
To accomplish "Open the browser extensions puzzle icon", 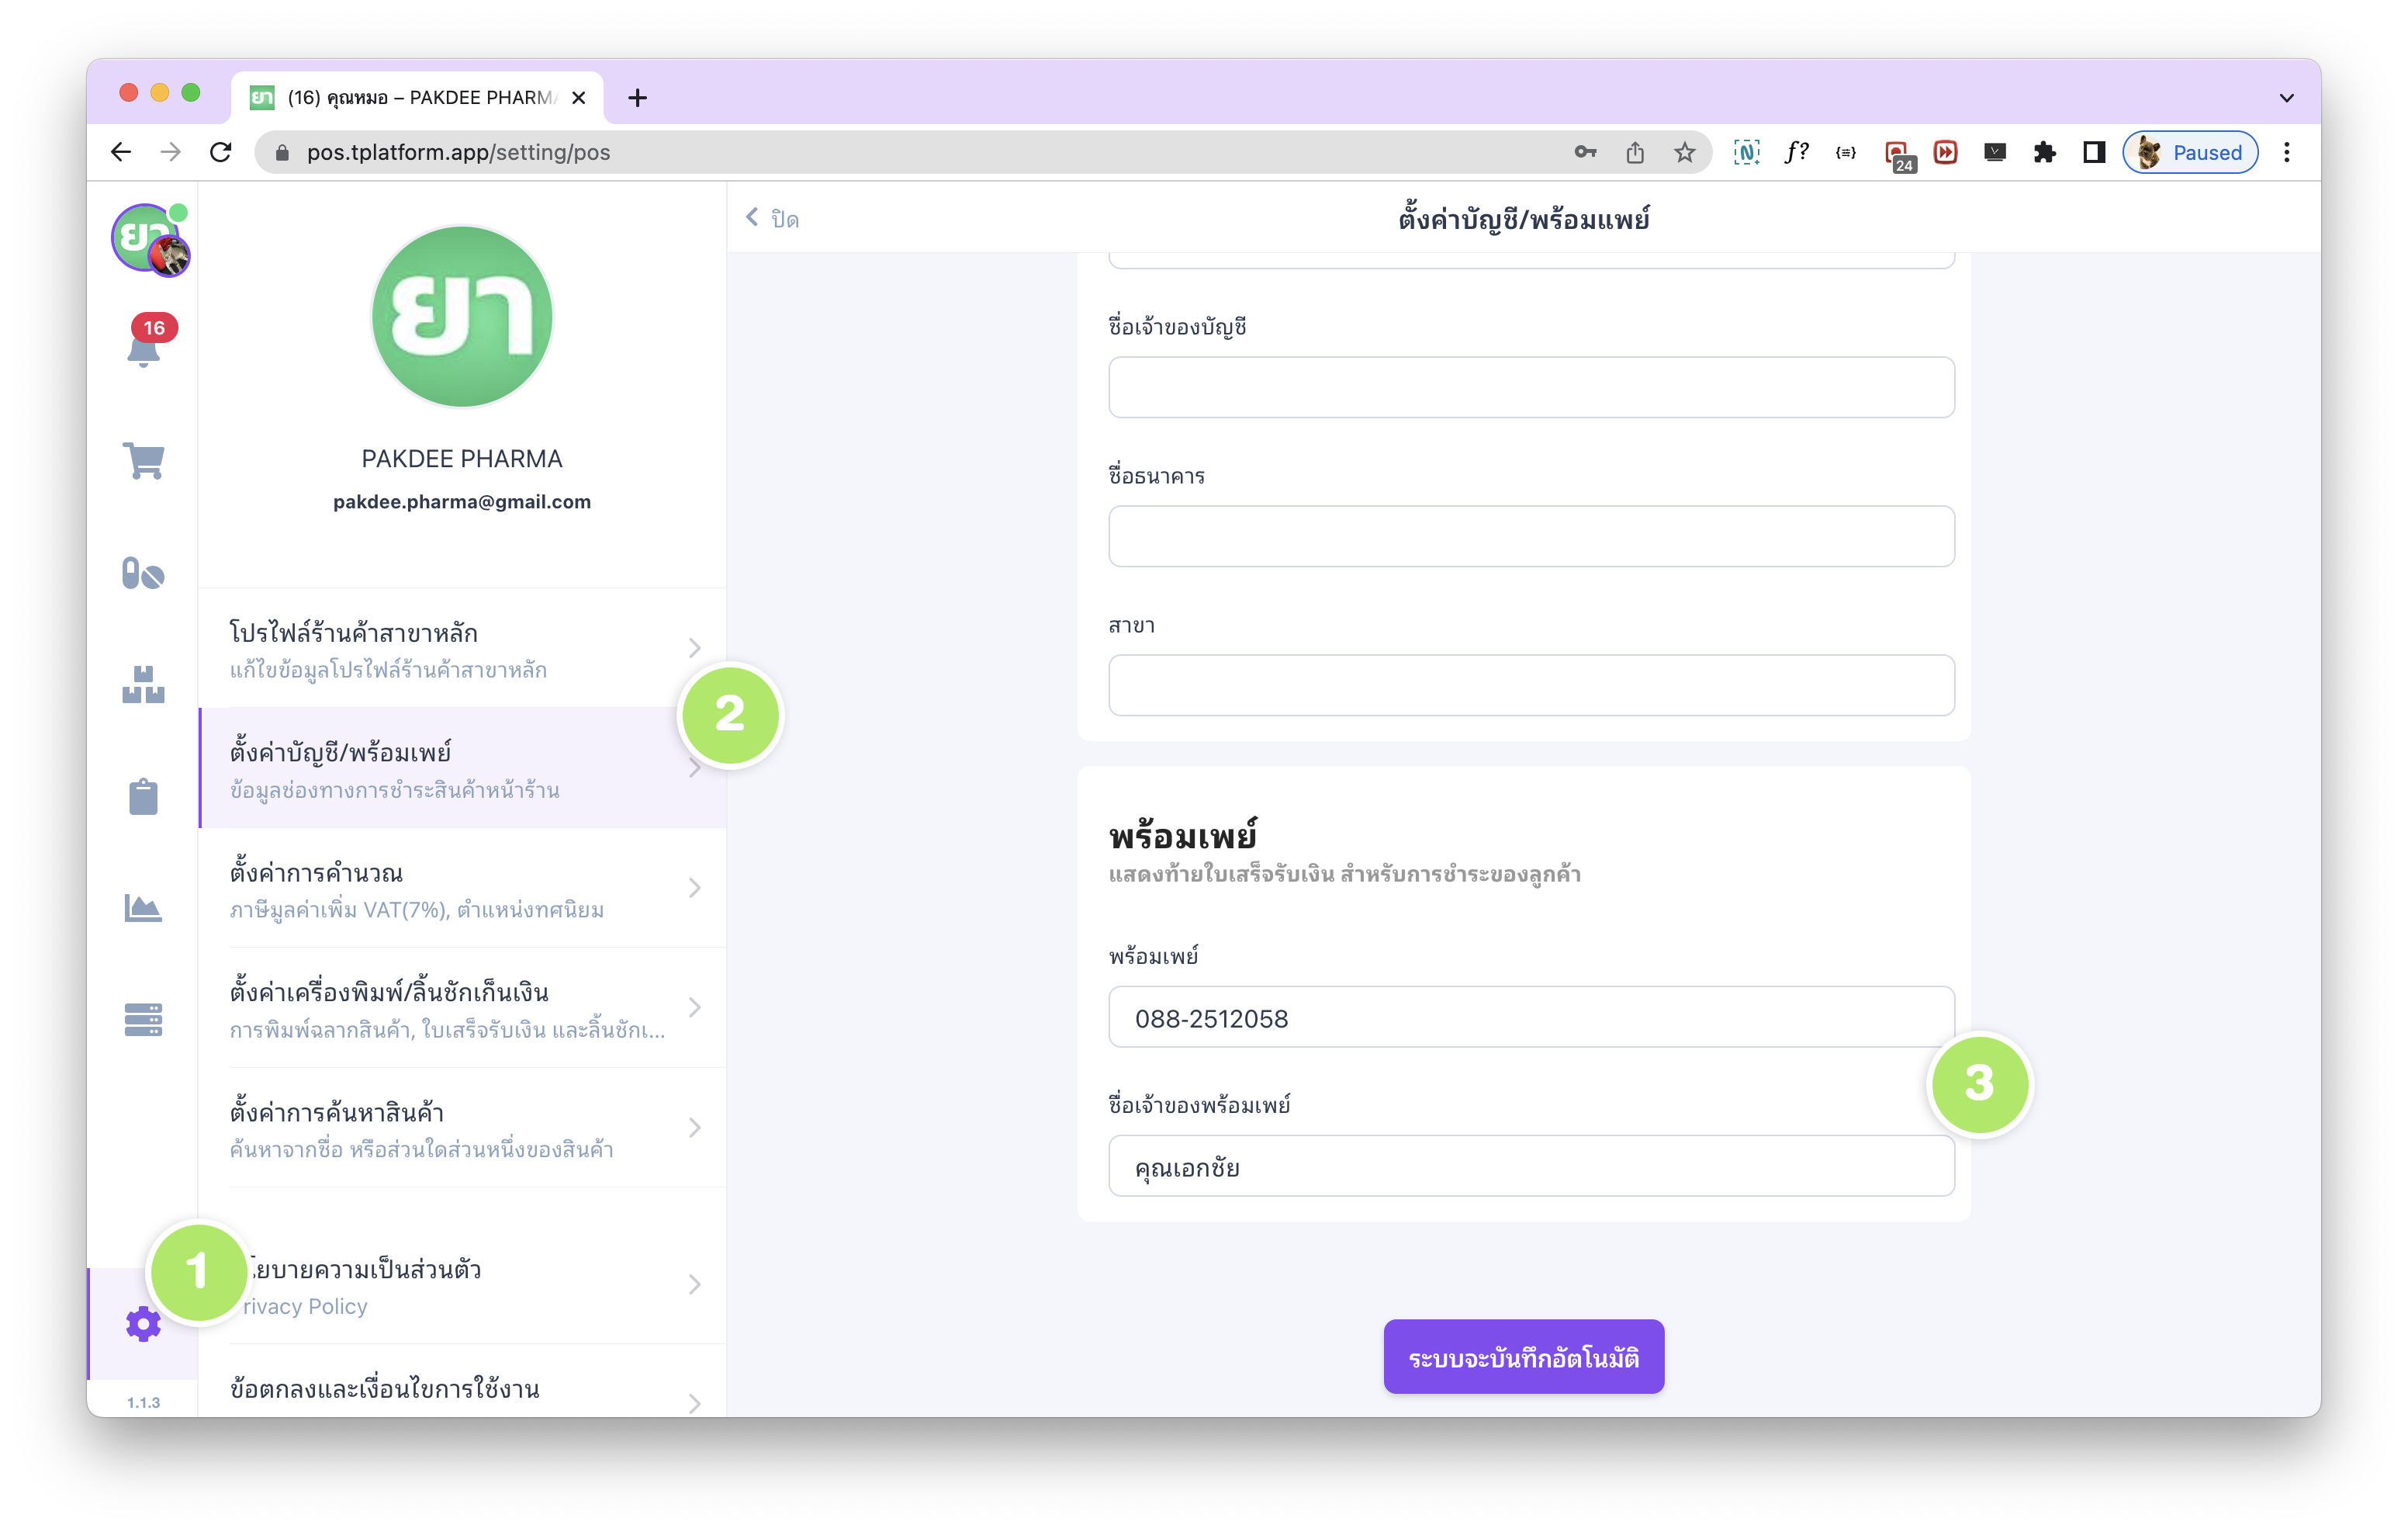I will pyautogui.click(x=2044, y=152).
